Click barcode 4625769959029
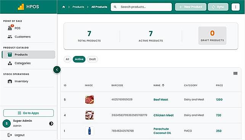 [x=122, y=99]
